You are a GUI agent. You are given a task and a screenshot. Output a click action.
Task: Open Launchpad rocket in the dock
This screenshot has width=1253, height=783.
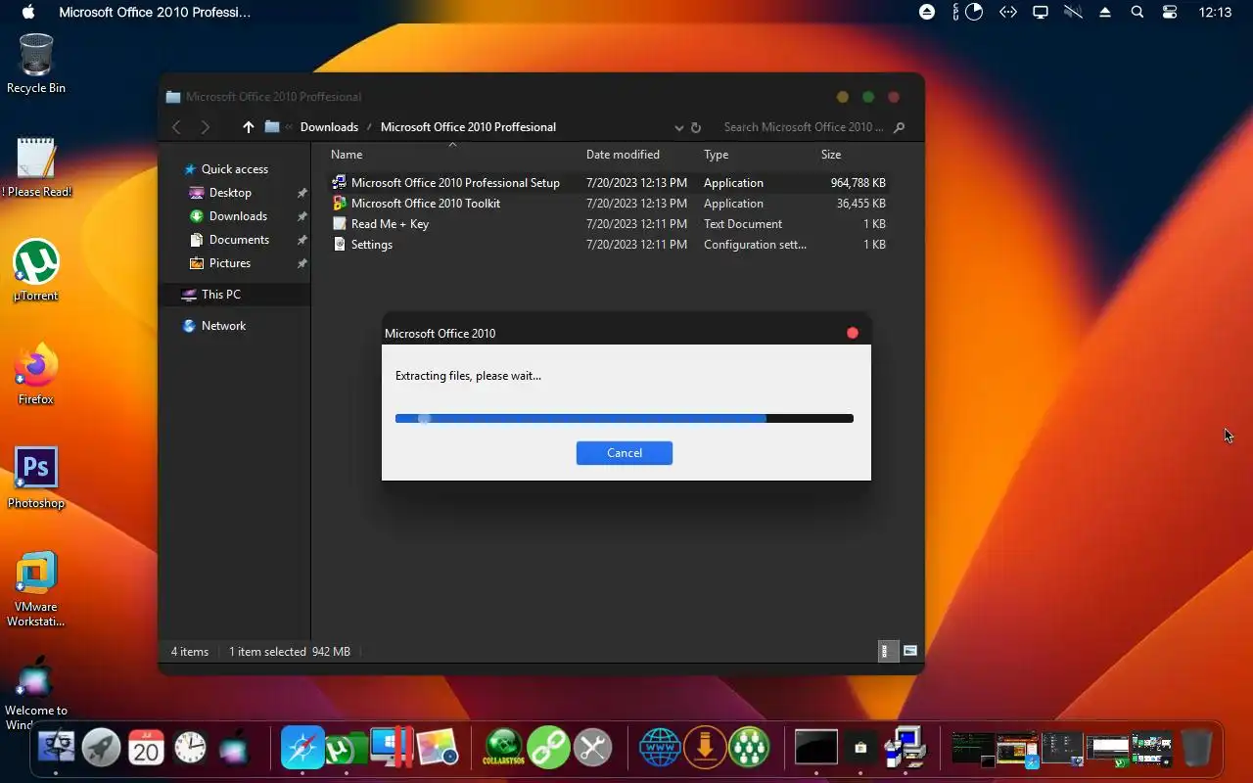pyautogui.click(x=101, y=749)
